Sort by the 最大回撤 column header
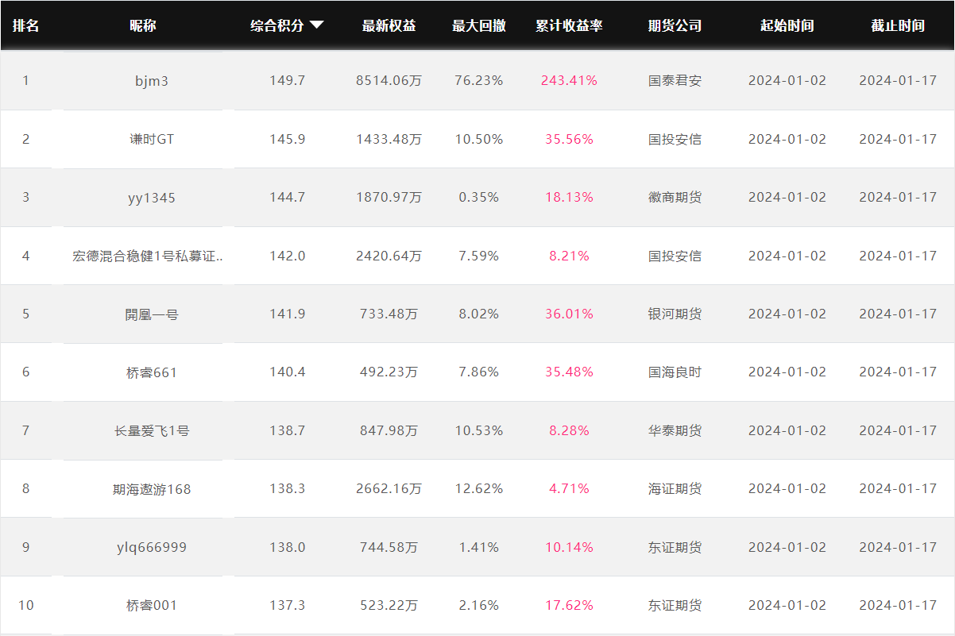955x636 pixels. coord(479,25)
